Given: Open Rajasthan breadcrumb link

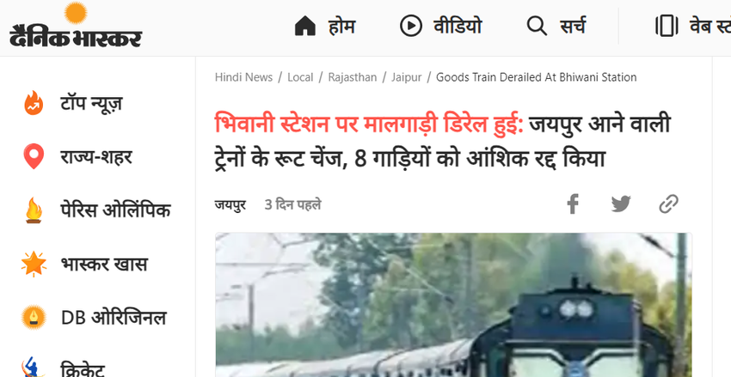Looking at the screenshot, I should tap(353, 77).
